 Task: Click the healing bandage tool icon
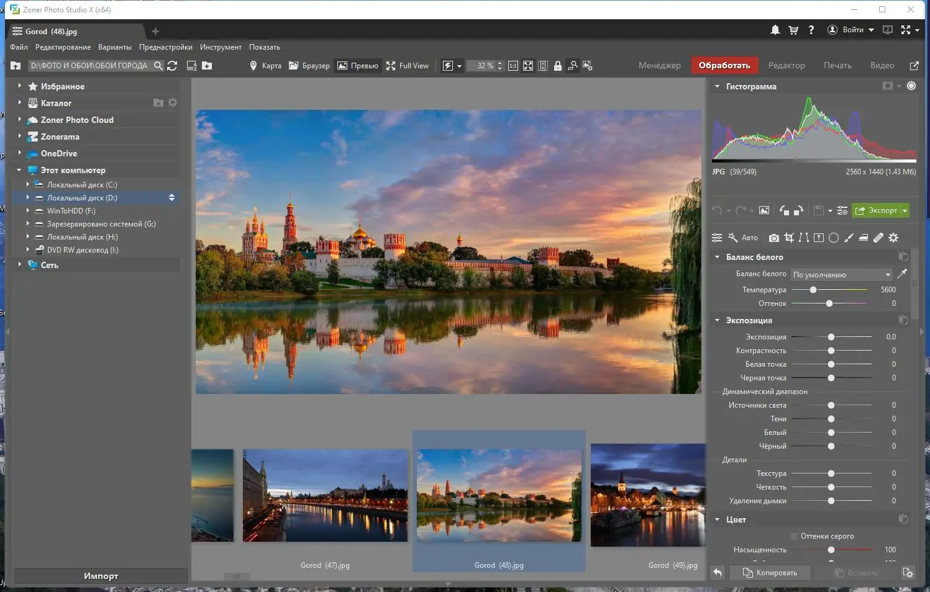click(878, 238)
